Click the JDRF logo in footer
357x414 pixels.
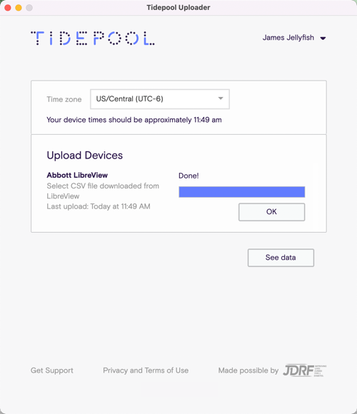(x=304, y=370)
